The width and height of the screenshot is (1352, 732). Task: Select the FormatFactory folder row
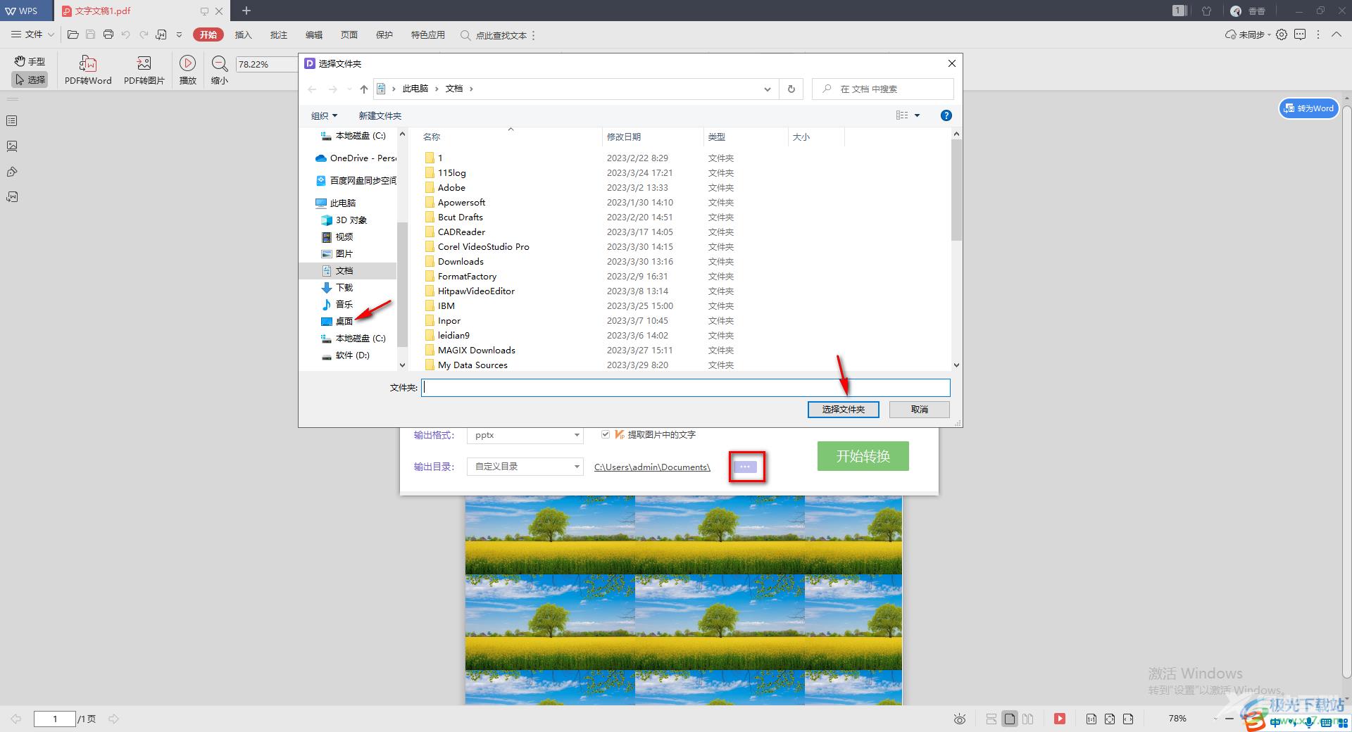(467, 276)
